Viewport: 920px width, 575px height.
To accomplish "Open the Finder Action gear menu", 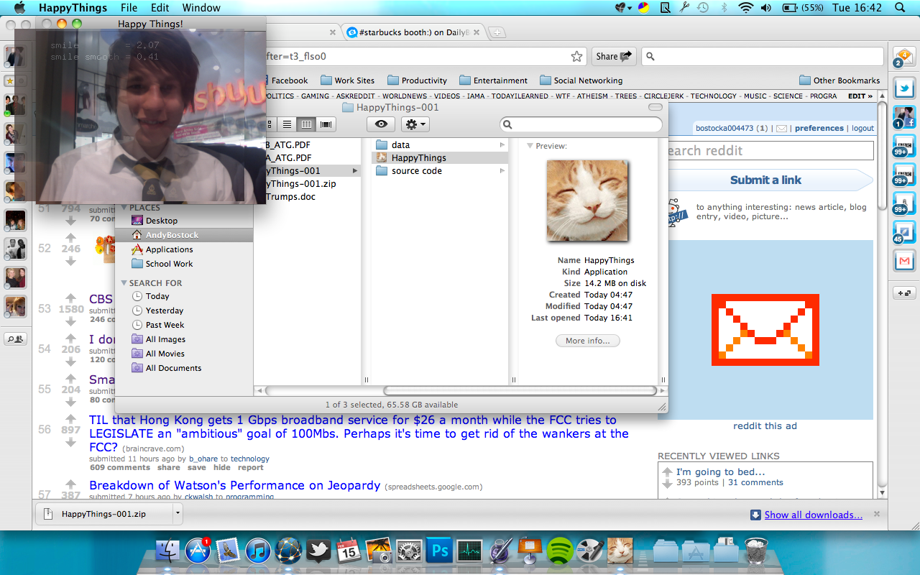I will pos(415,124).
